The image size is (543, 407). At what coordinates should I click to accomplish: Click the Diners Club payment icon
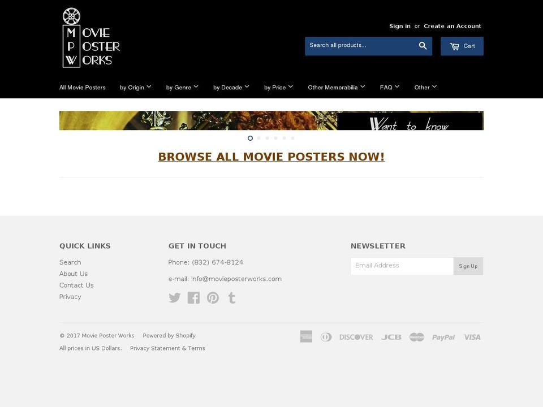coord(326,337)
